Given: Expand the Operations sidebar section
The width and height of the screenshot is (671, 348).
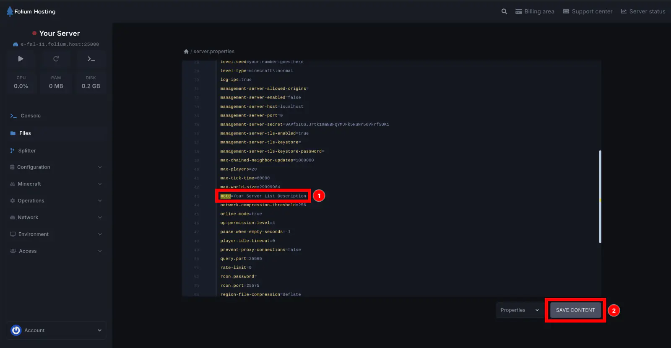Looking at the screenshot, I should (56, 201).
